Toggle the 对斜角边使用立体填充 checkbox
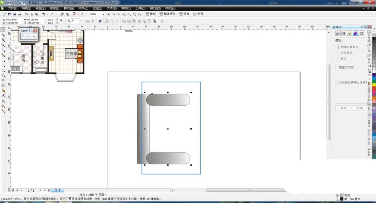 coord(337,82)
